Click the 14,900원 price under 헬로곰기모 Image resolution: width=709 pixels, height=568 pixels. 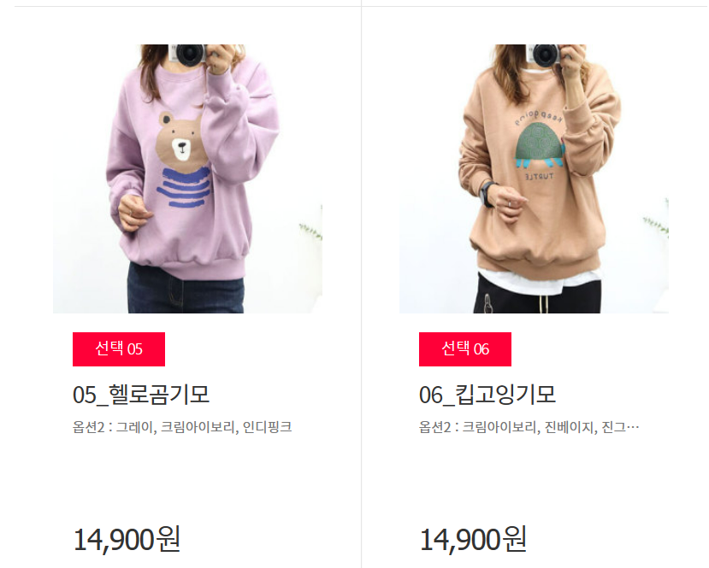click(x=127, y=539)
